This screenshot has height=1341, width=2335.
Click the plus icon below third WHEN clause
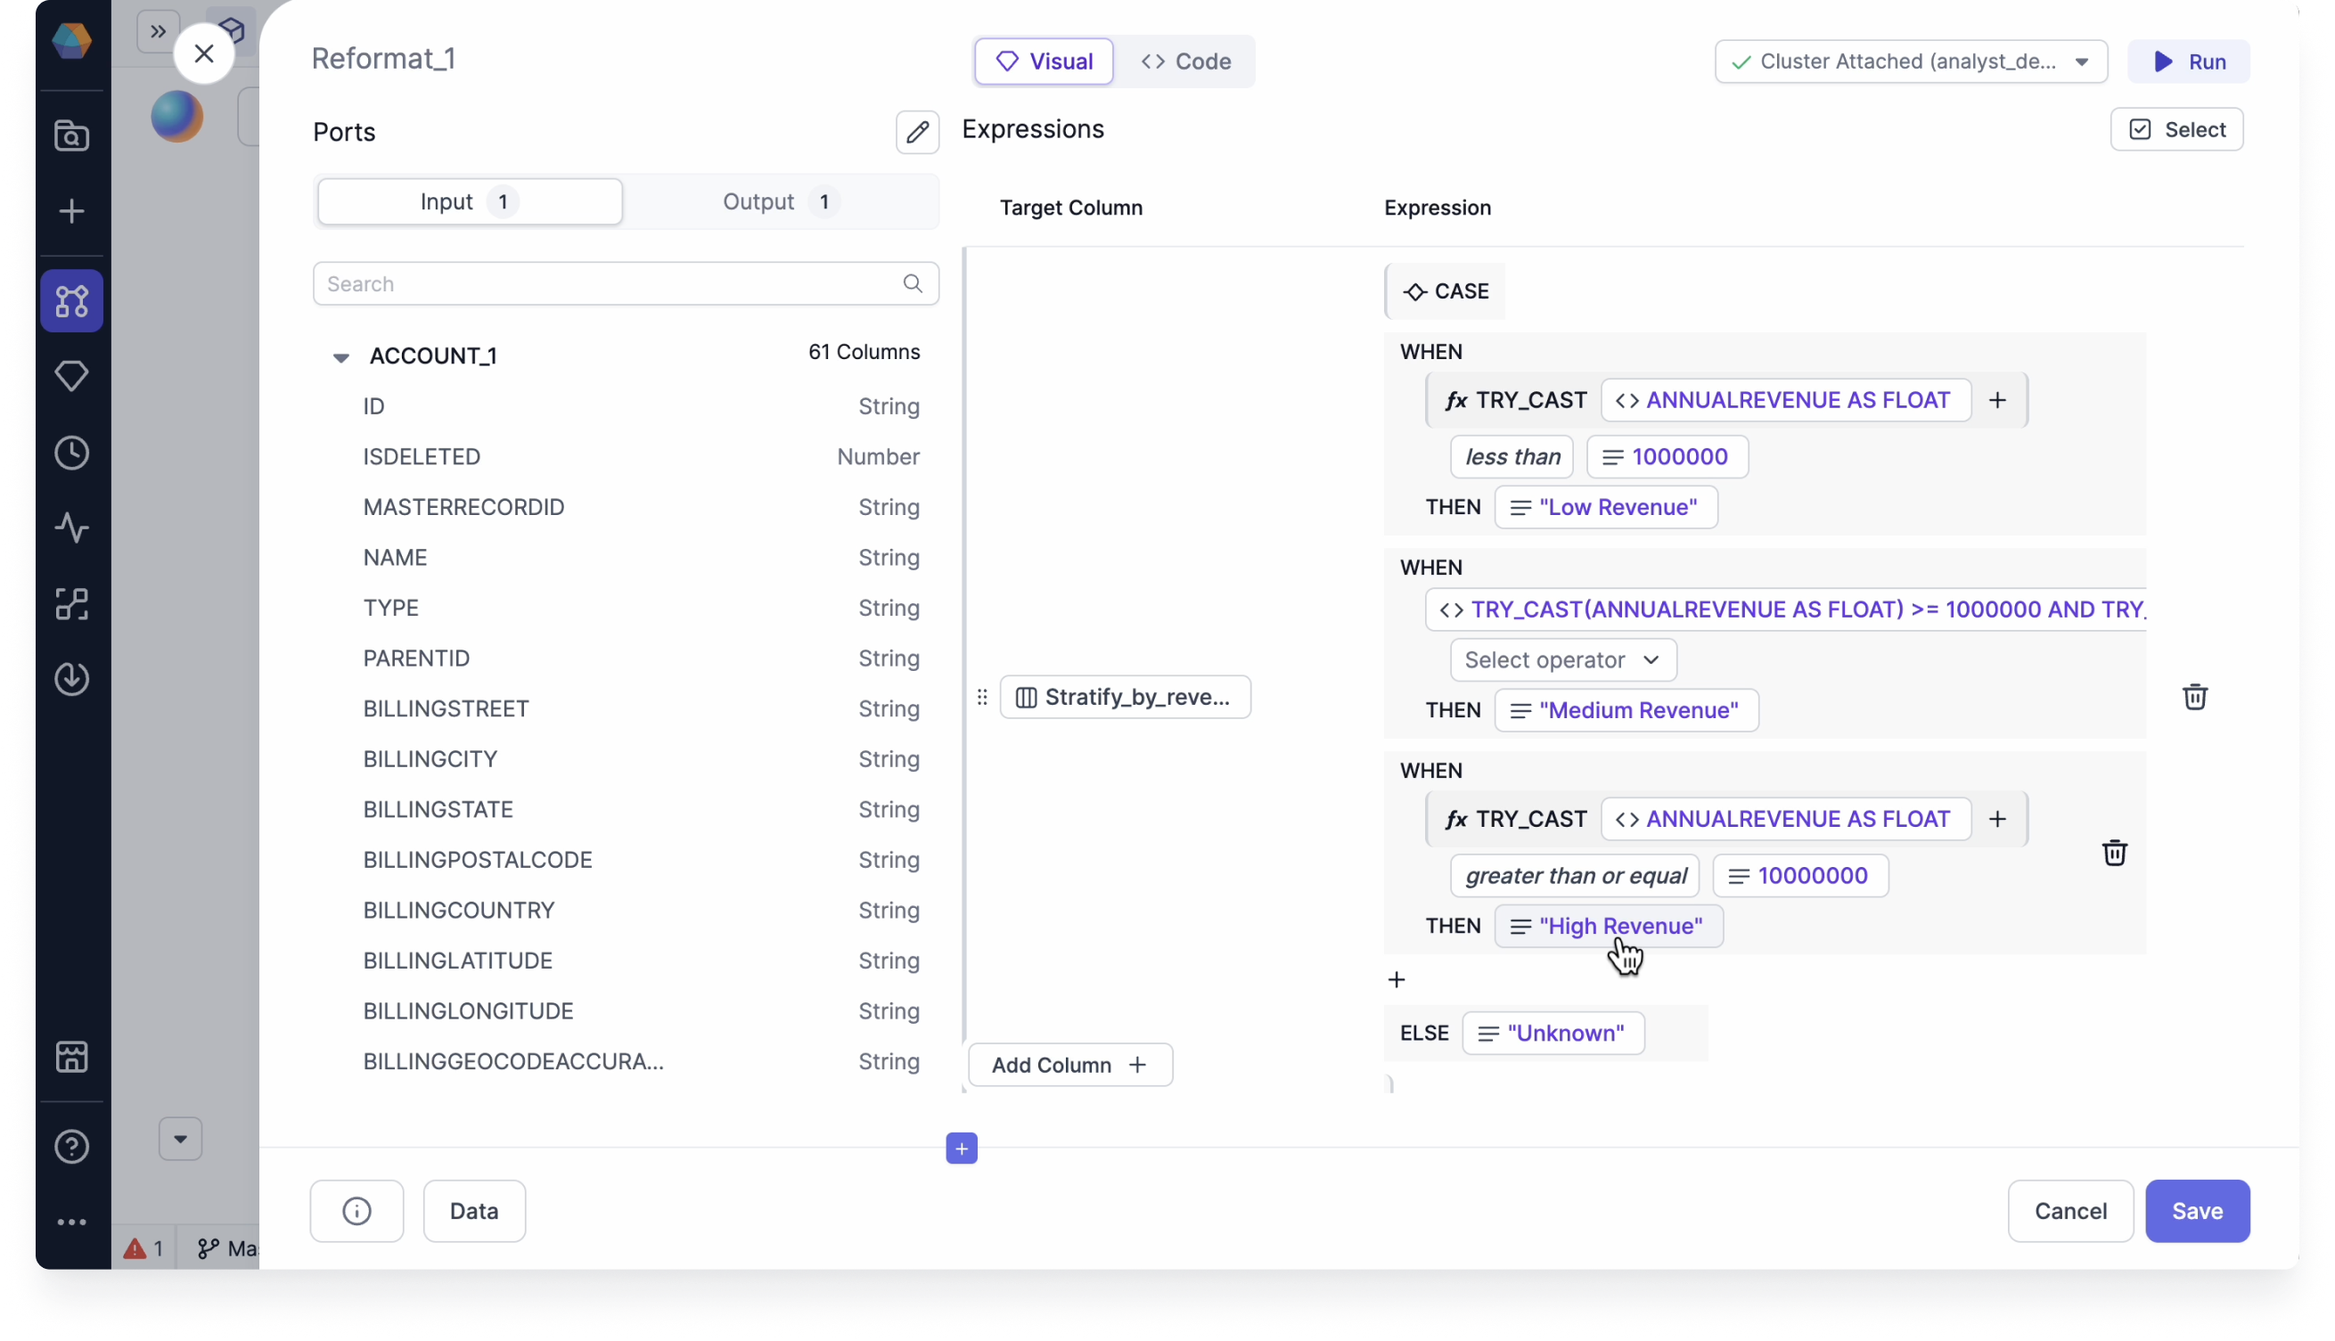(1396, 978)
